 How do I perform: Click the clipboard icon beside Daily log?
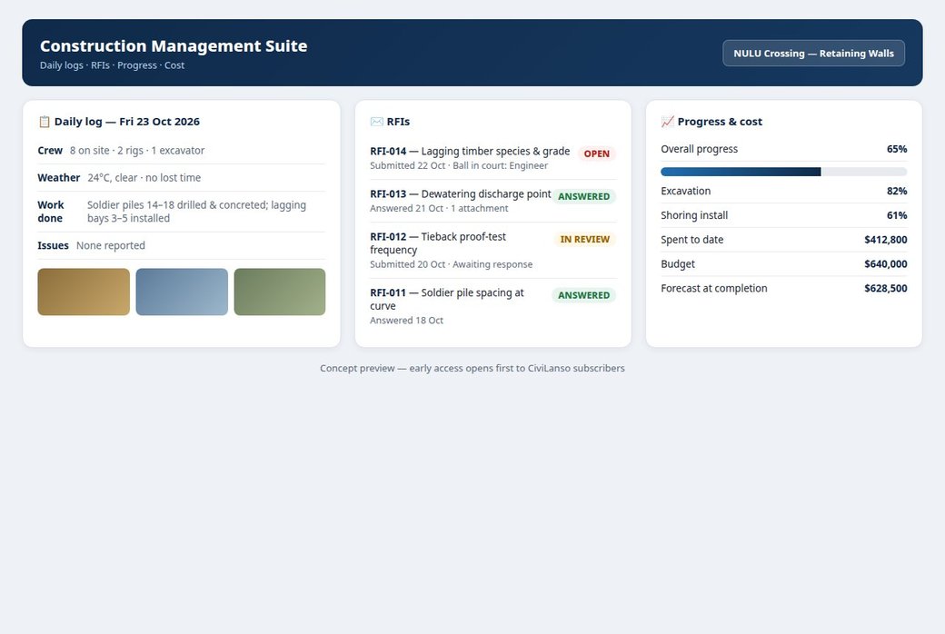[x=44, y=122]
